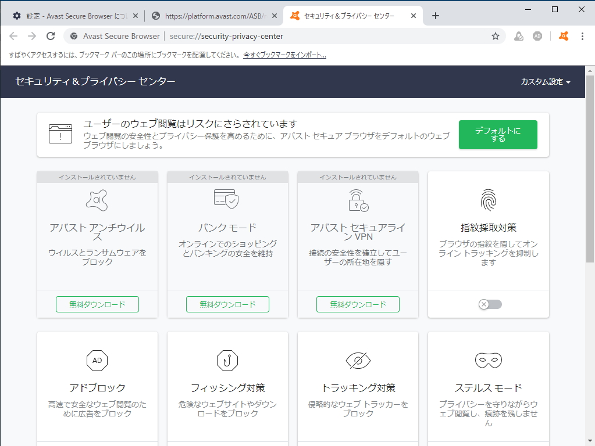Image resolution: width=595 pixels, height=446 pixels.
Task: Click the AD Adblock icon
Action: point(97,360)
